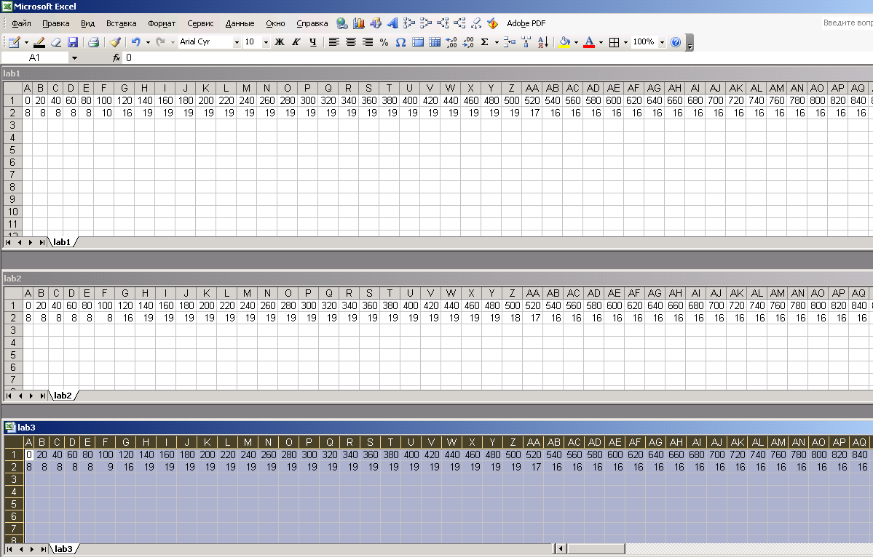Insert symbol with the Omega icon

(400, 42)
